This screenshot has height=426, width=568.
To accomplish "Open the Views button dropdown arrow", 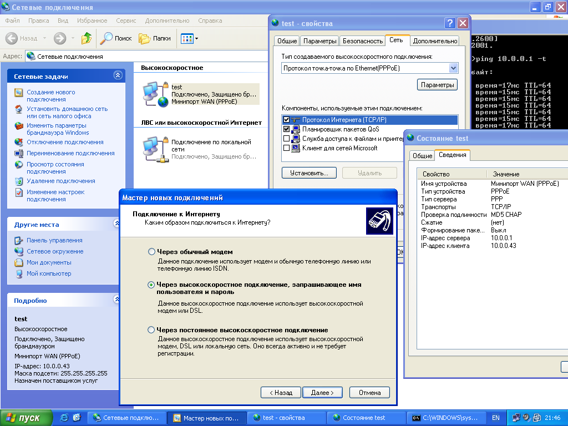I will 197,38.
